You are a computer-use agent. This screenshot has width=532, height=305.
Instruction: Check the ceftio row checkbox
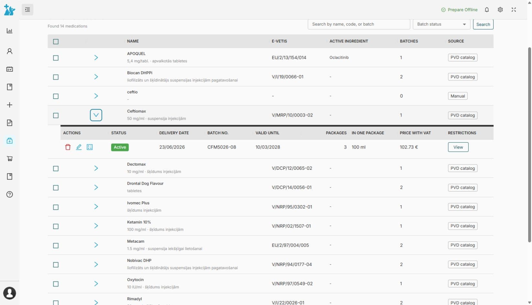pyautogui.click(x=56, y=96)
